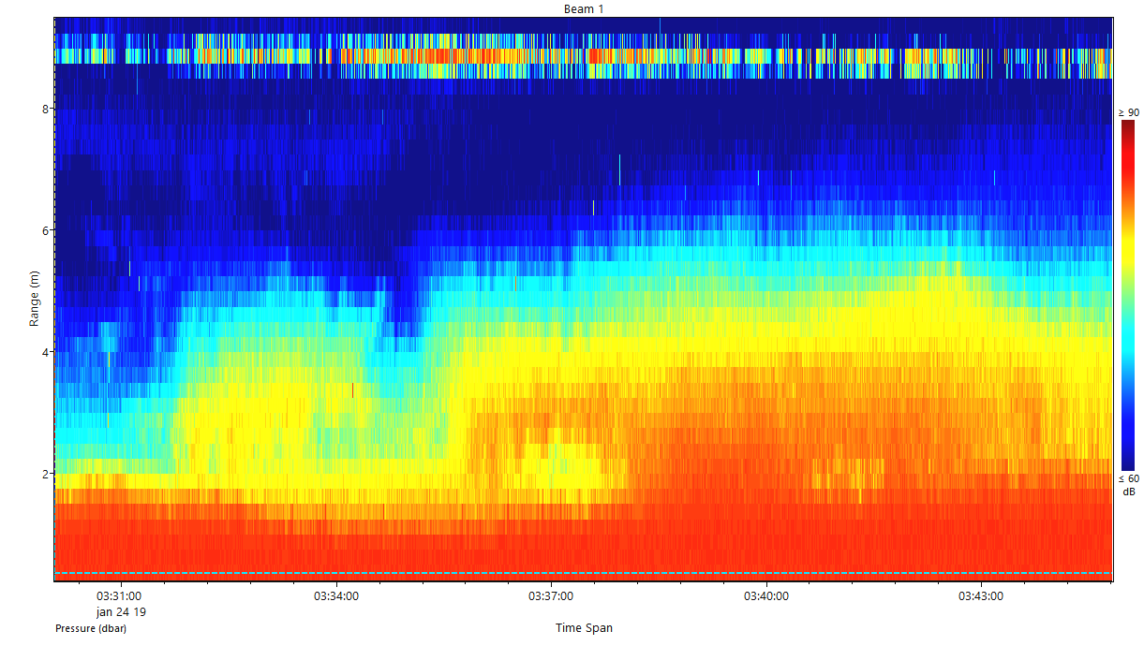The image size is (1144, 646).
Task: Select the 03:31:00 time tick label
Action: point(119,596)
